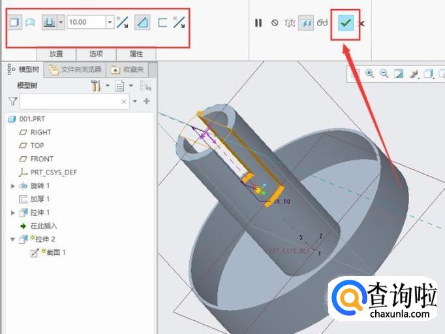Click the rendering options icon
The image size is (445, 334).
tap(414, 74)
